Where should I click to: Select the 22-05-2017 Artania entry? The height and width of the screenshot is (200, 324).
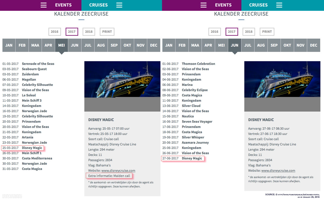pyautogui.click(x=18, y=137)
